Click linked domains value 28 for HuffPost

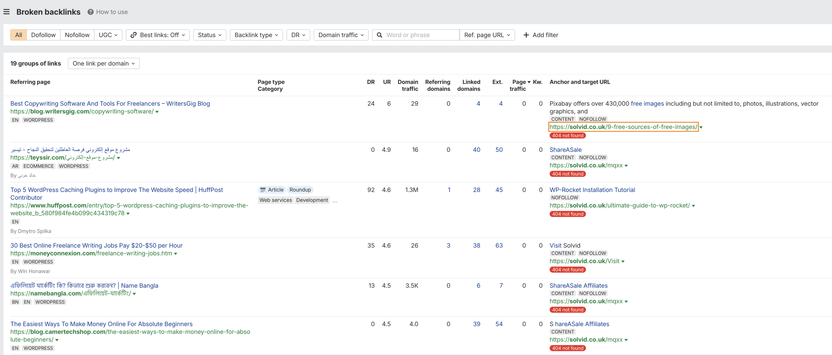pos(476,190)
